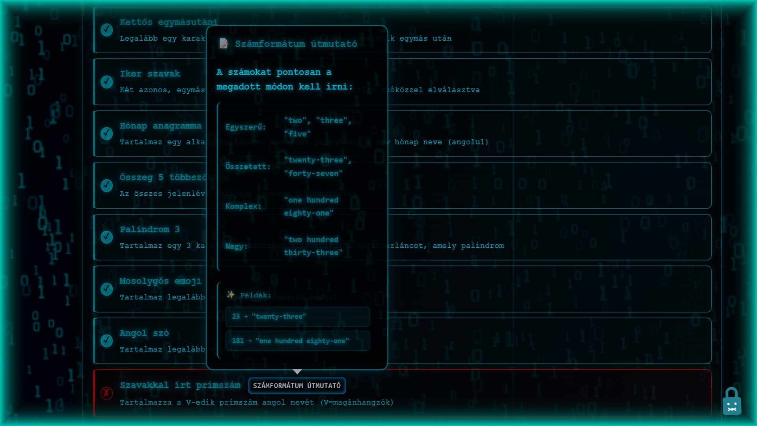The width and height of the screenshot is (757, 426).
Task: Click the checkmark on the Iker szavak rule
Action: pos(106,82)
